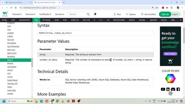
Task: Select the SQL topic in navbar
Action: coord(36,20)
